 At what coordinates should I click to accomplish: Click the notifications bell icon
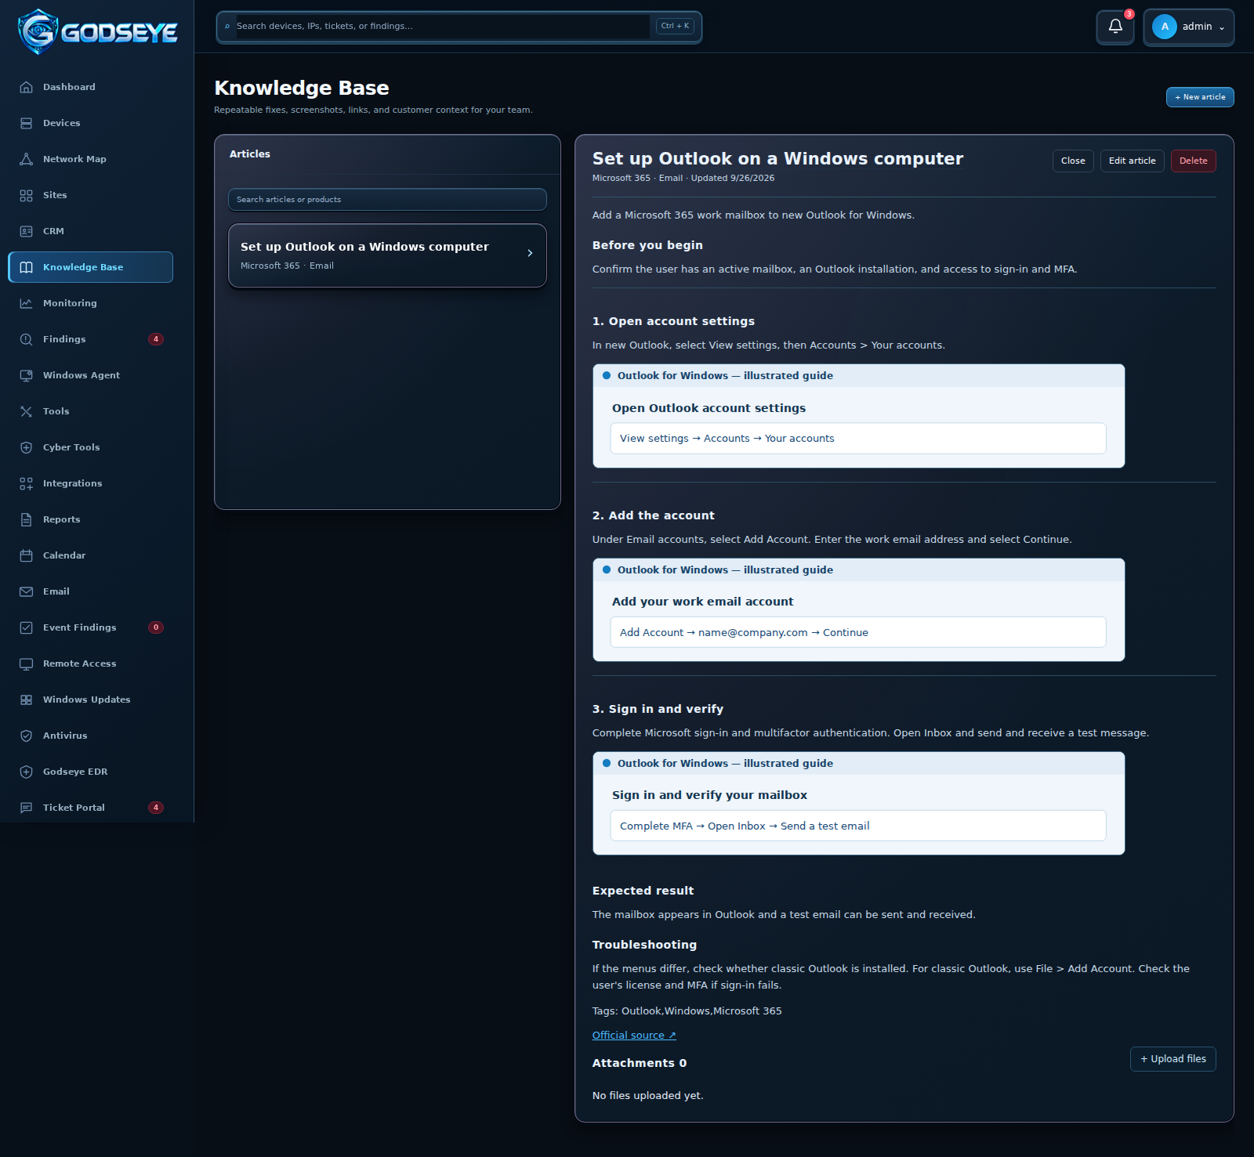pyautogui.click(x=1115, y=27)
